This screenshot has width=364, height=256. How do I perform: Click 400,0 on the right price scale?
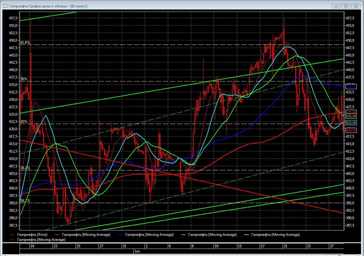[350, 188]
